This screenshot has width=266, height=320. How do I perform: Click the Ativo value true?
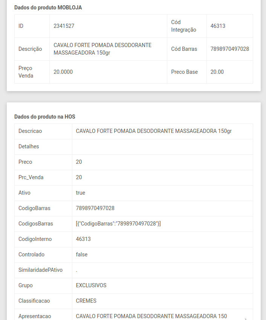[81, 193]
